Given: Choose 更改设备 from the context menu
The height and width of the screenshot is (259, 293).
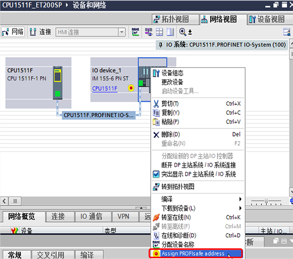Looking at the screenshot, I should point(198,82).
